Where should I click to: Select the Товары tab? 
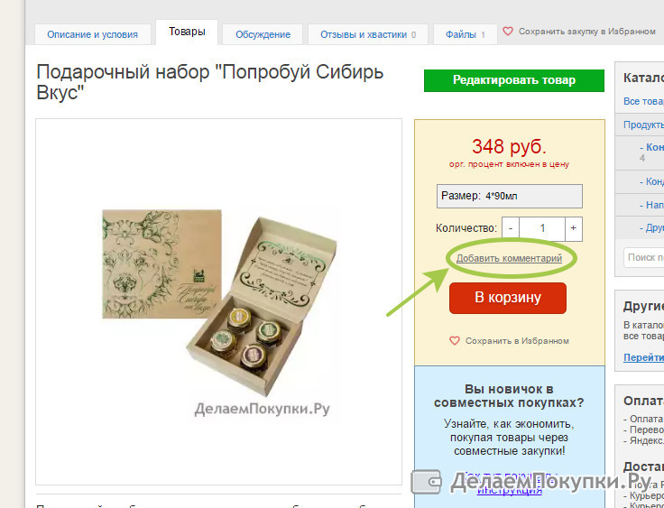[x=187, y=32]
